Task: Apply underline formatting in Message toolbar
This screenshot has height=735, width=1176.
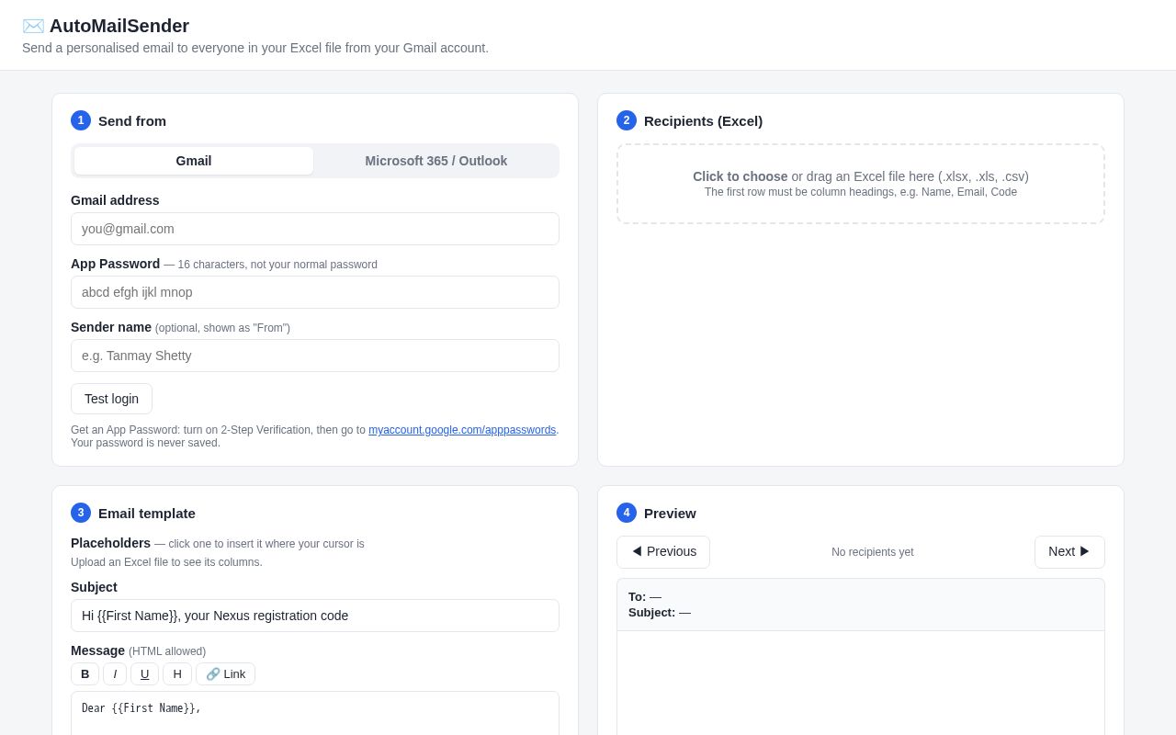Action: pos(144,674)
